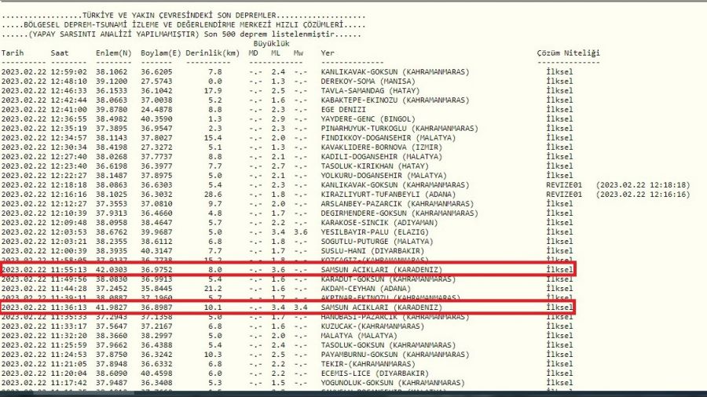Select "ECEMIS-LICE (DIYARBAKIR)" location
Image resolution: width=707 pixels, height=397 pixels.
click(375, 374)
